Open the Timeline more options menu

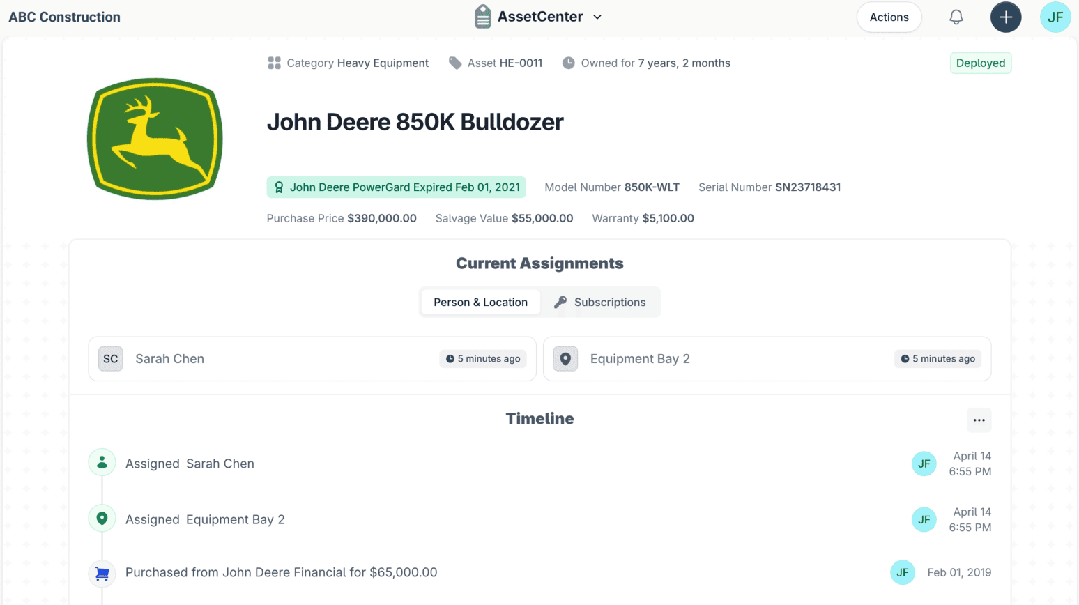(979, 420)
